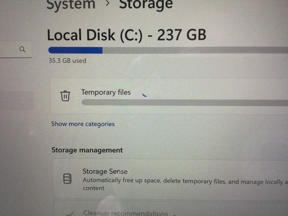The width and height of the screenshot is (288, 216).
Task: Select the highlighted item in left sidebar
Action: point(17,101)
